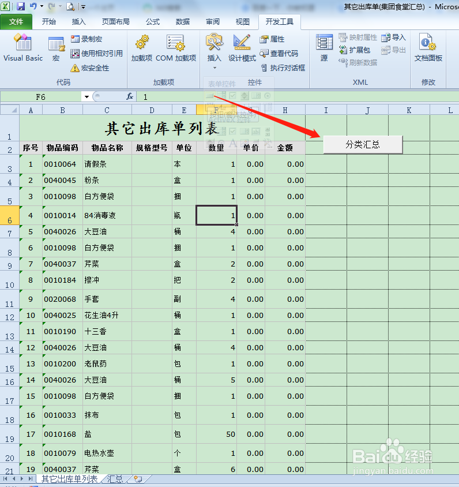Click the fx insert function icon
This screenshot has height=487, width=459.
point(130,97)
